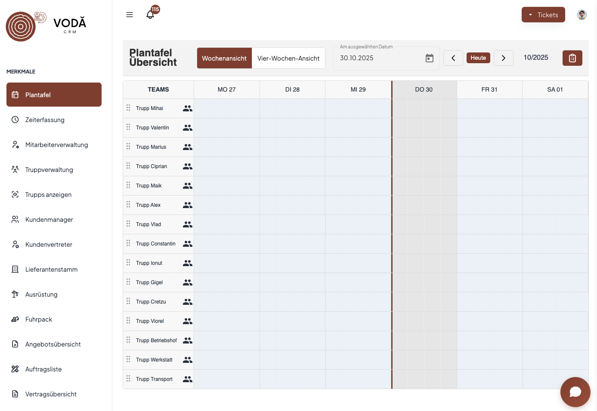Open the notifications bell icon
The image size is (597, 411).
(150, 15)
